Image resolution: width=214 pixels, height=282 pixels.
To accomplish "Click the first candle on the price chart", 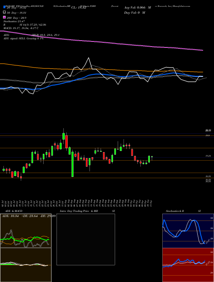I will (3, 170).
